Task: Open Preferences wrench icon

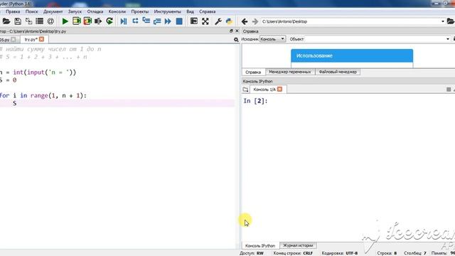Action: 218,21
